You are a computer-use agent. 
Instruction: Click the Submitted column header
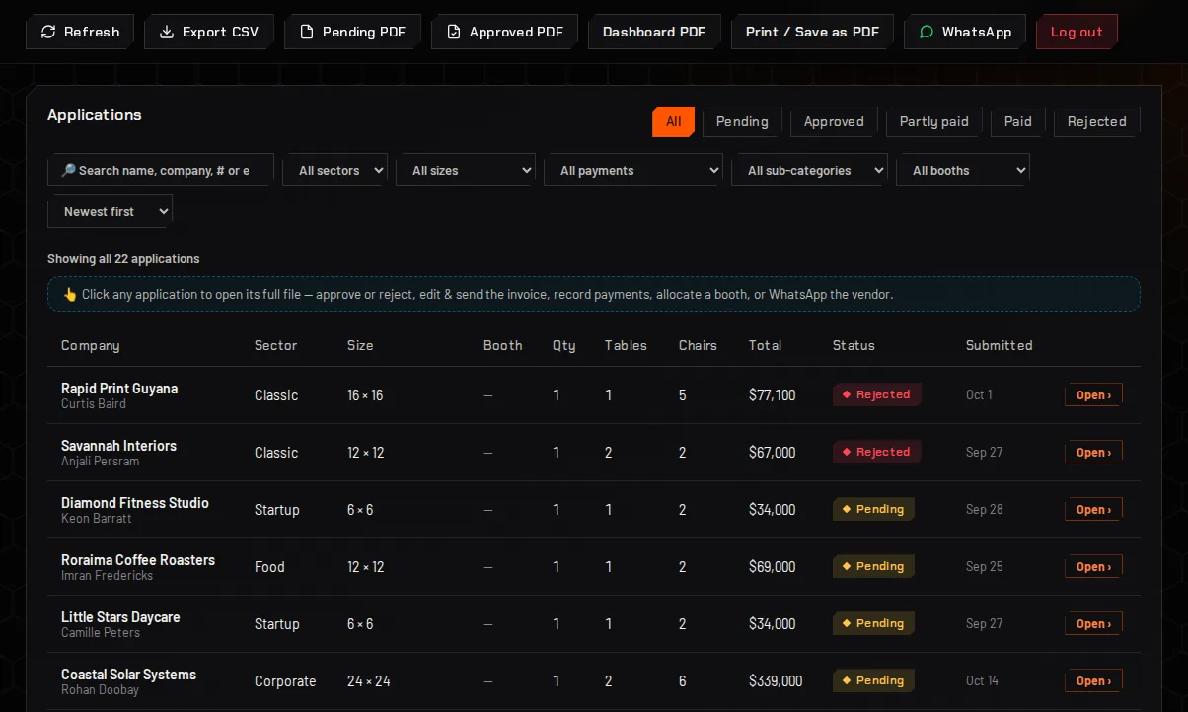[x=999, y=345]
